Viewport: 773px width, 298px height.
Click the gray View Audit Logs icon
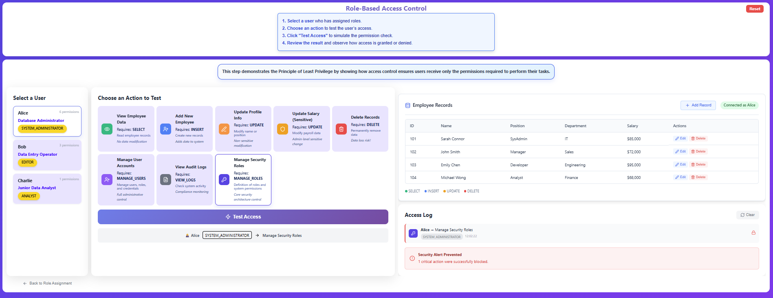click(165, 179)
